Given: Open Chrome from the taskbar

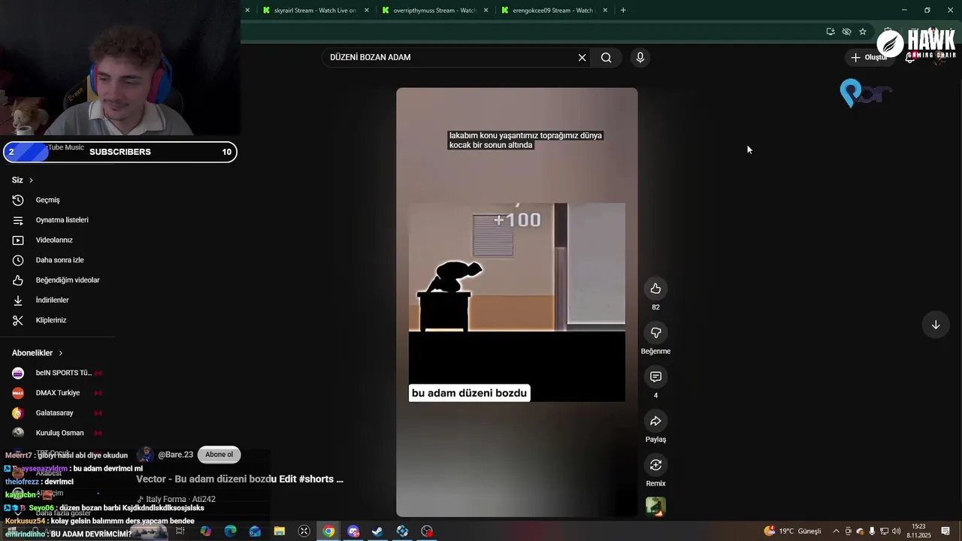Looking at the screenshot, I should tap(328, 531).
